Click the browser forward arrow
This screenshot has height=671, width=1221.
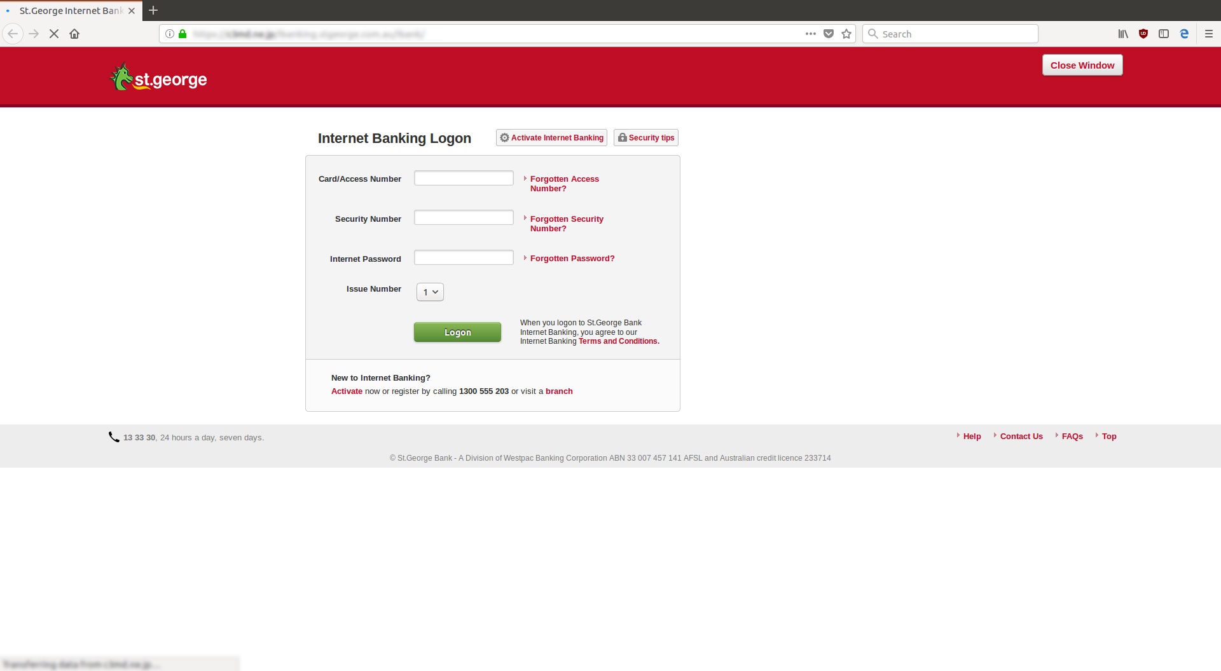[34, 34]
